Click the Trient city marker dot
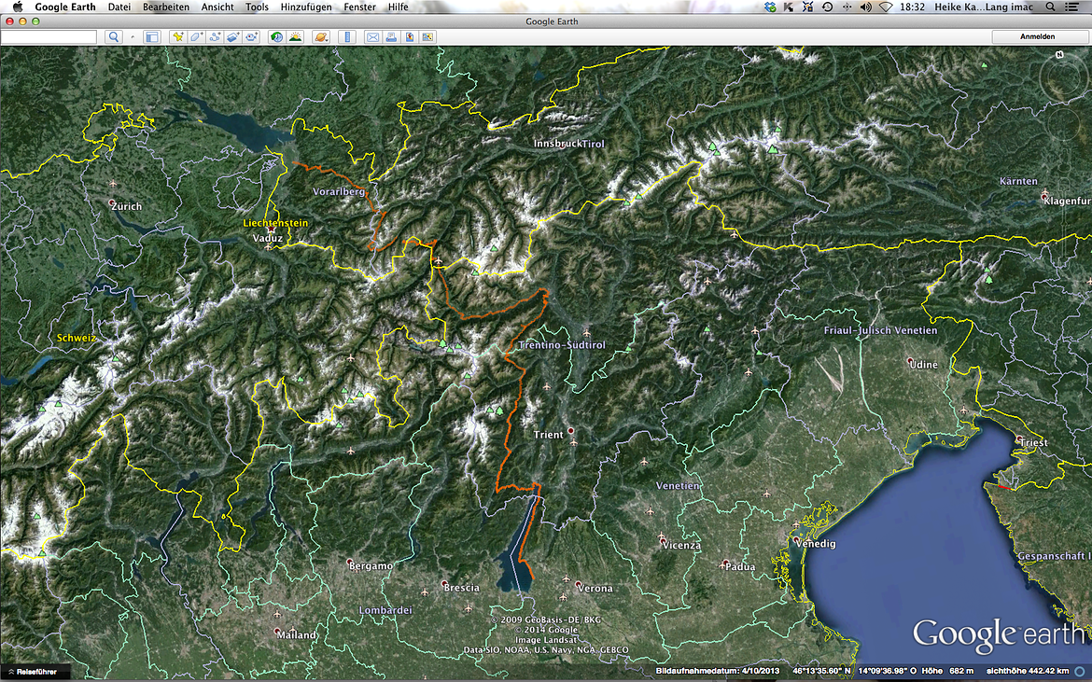 click(x=571, y=431)
